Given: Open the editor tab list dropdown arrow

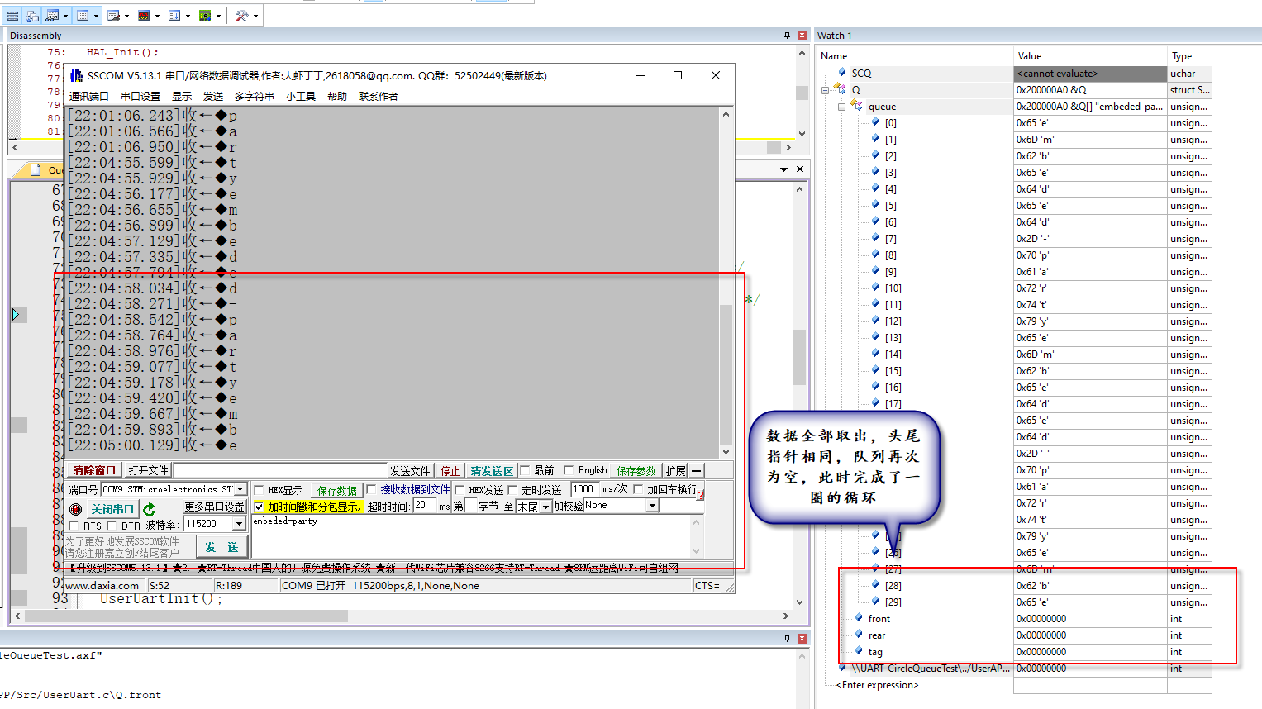Looking at the screenshot, I should pyautogui.click(x=783, y=169).
